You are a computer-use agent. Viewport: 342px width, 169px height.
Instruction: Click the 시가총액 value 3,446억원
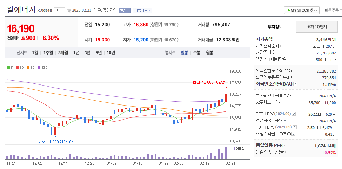tap(326, 40)
